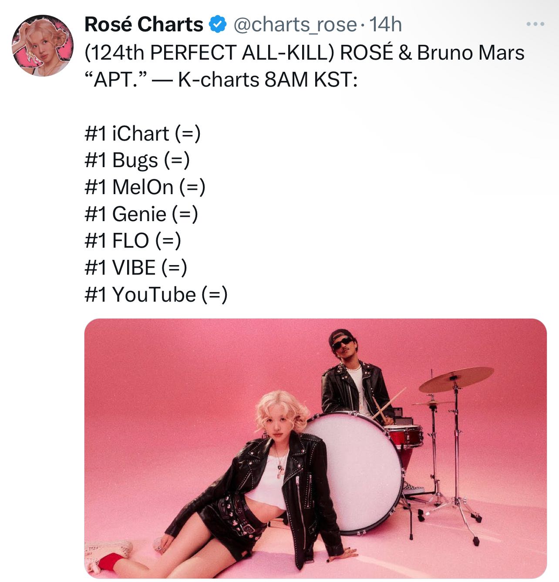Click the "#1 FLO (=)" line
The image size is (559, 582).
tap(133, 241)
